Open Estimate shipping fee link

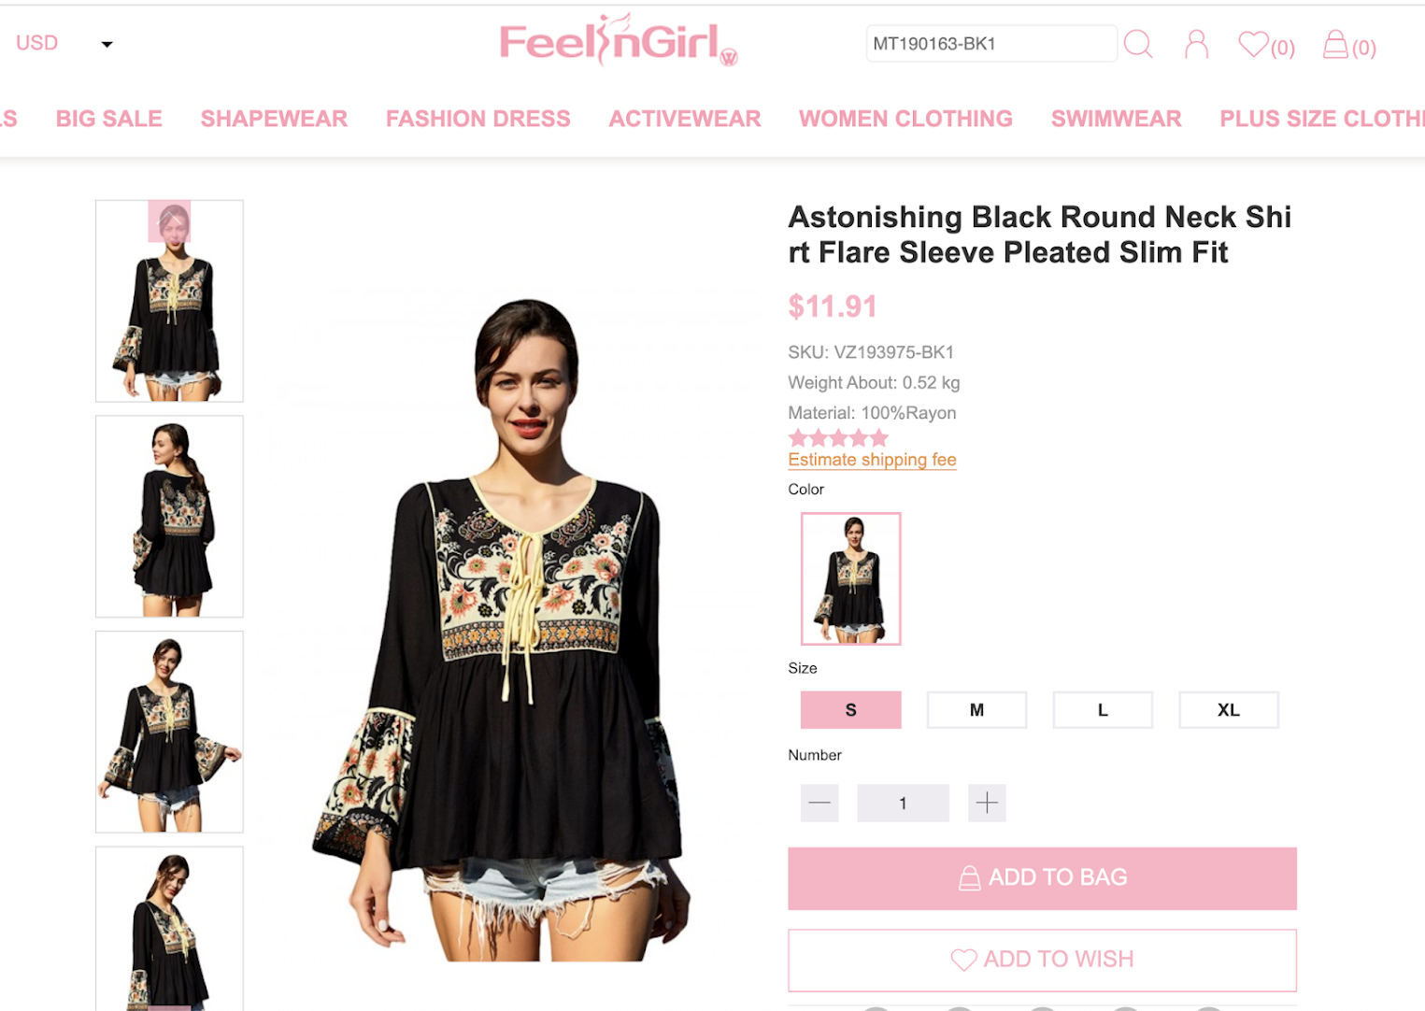pos(872,460)
